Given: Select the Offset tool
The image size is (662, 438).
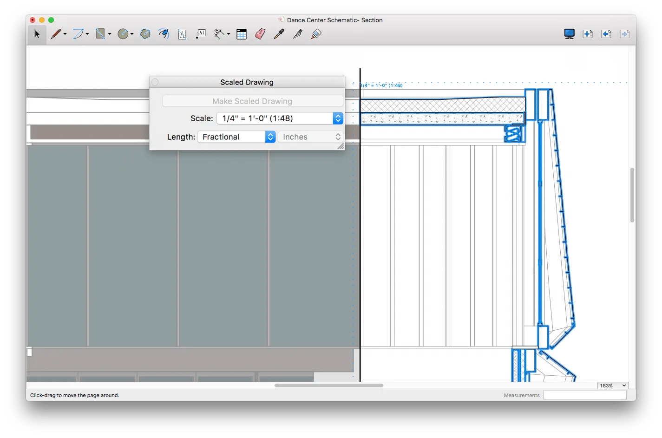Looking at the screenshot, I should tap(164, 34).
